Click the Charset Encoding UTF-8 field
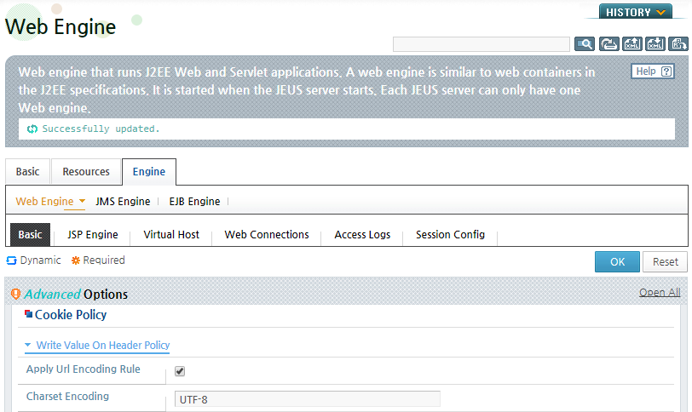Image resolution: width=692 pixels, height=412 pixels. [x=308, y=399]
